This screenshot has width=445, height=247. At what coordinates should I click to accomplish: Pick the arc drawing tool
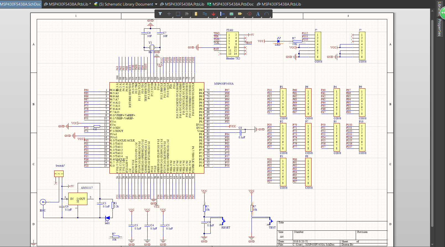click(x=267, y=14)
